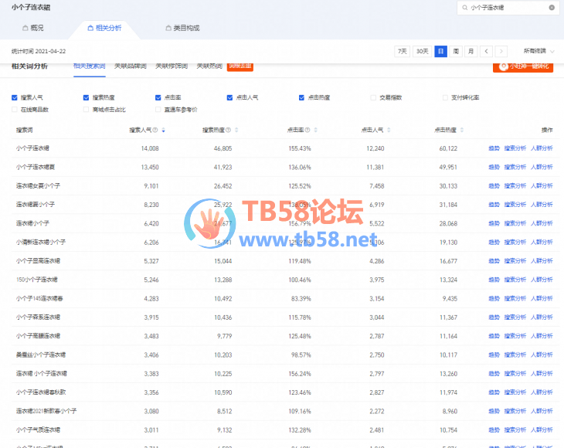Open 趋势 for 小个子森系连衣裙 row
The height and width of the screenshot is (448, 564).
click(x=494, y=317)
